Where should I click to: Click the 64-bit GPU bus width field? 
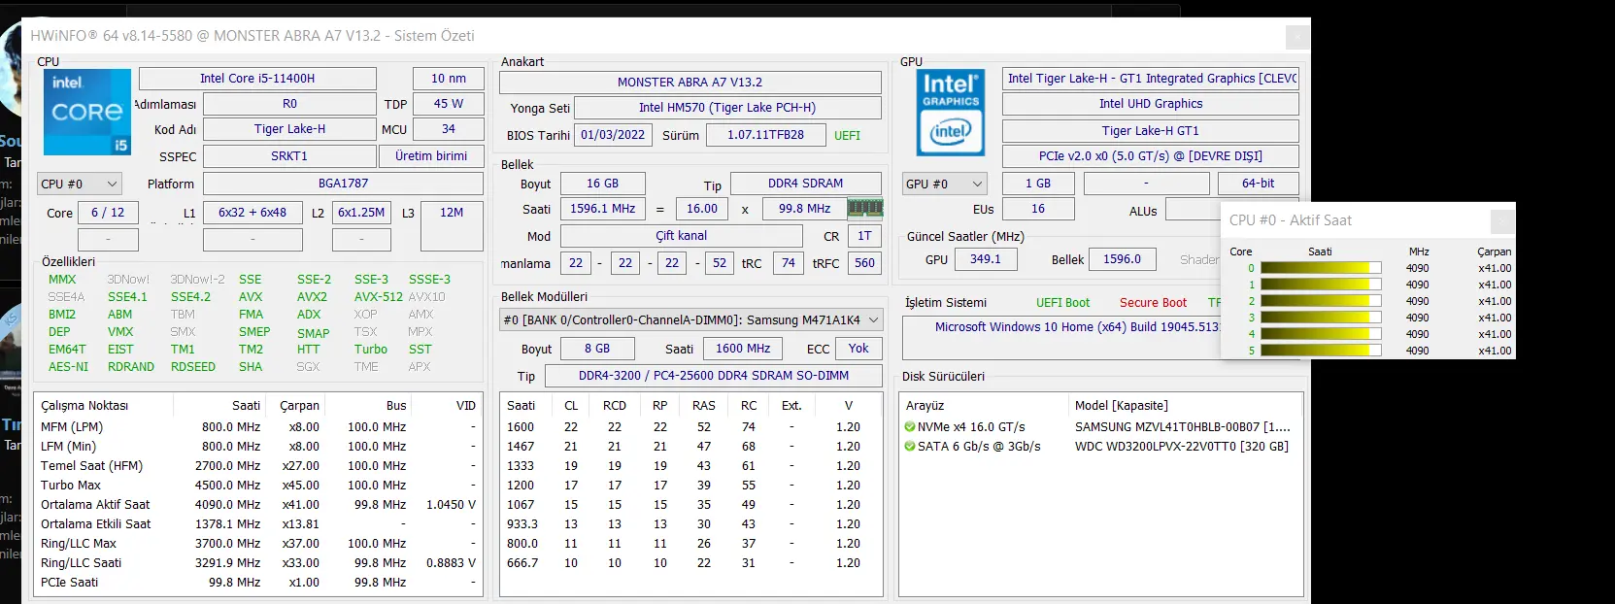(1258, 184)
